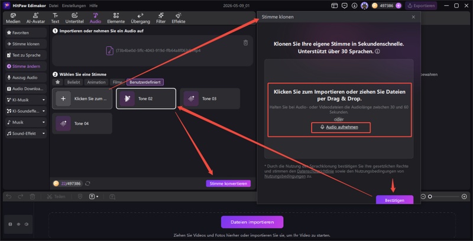
Task: Open the Text tool panel
Action: point(55,18)
